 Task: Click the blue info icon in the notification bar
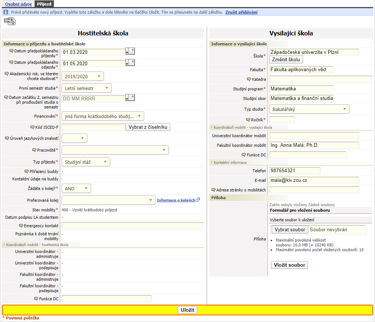(x=6, y=12)
